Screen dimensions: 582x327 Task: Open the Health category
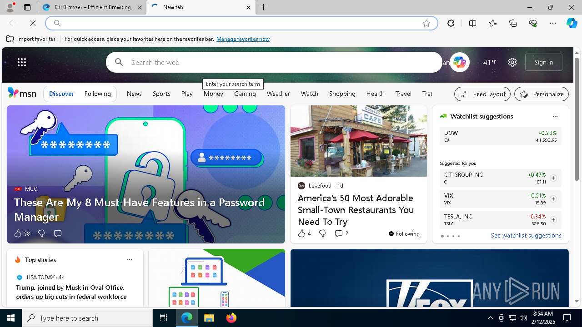[x=375, y=94]
